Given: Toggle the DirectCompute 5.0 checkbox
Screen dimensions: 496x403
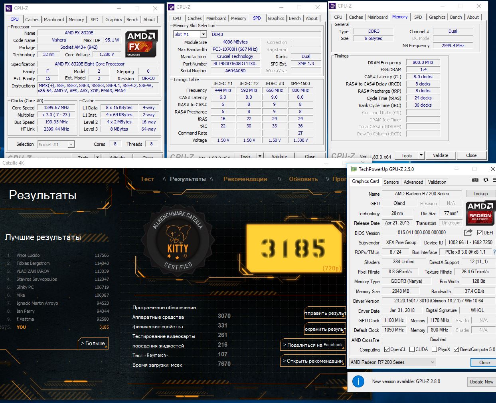Looking at the screenshot, I should click(456, 349).
